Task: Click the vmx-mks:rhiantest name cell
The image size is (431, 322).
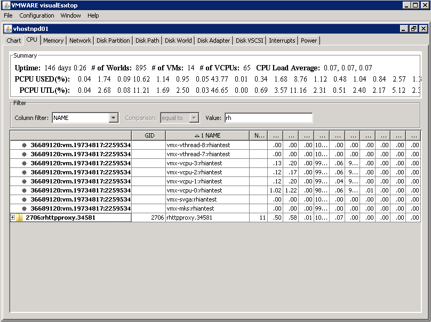Action: pos(207,208)
